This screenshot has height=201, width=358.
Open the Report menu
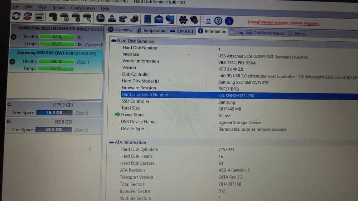point(59,7)
